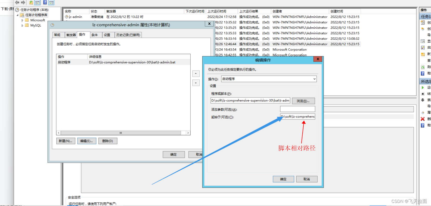Image resolution: width=431 pixels, height=206 pixels.
Task: Click the 起始于(可选) input field
Action: [x=298, y=117]
